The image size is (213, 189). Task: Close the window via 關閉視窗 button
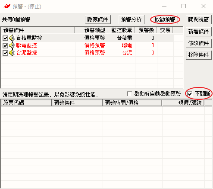pos(198,19)
